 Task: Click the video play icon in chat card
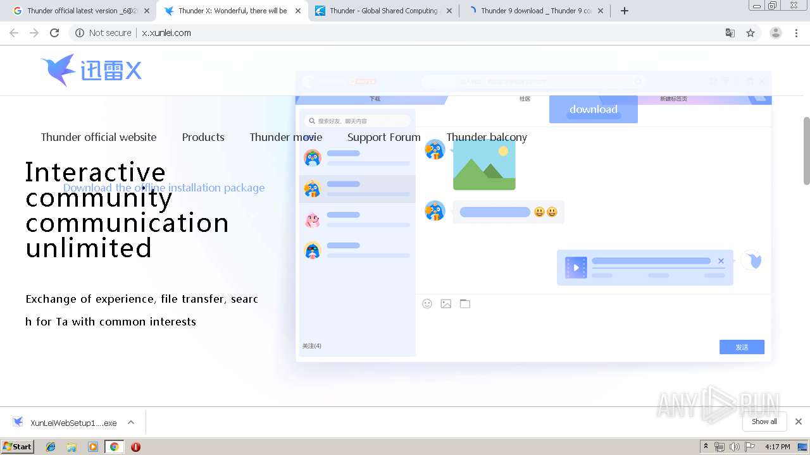576,267
